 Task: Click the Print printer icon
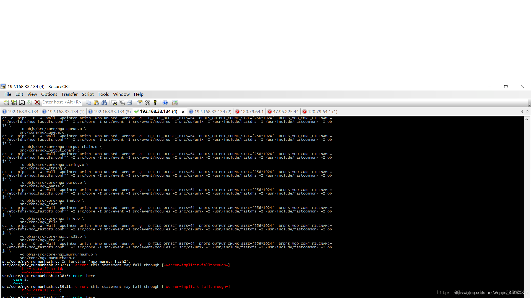[x=129, y=103]
